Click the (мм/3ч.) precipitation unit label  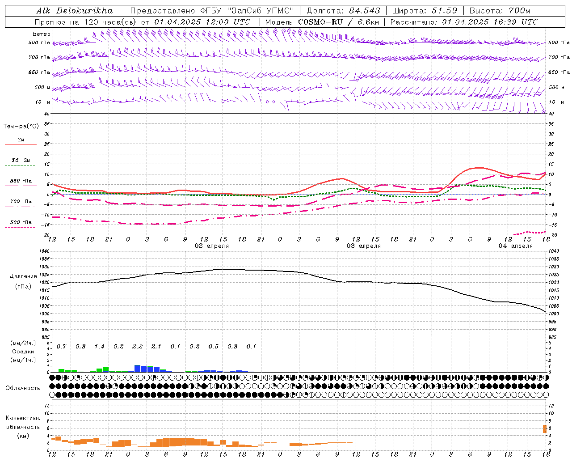23,343
